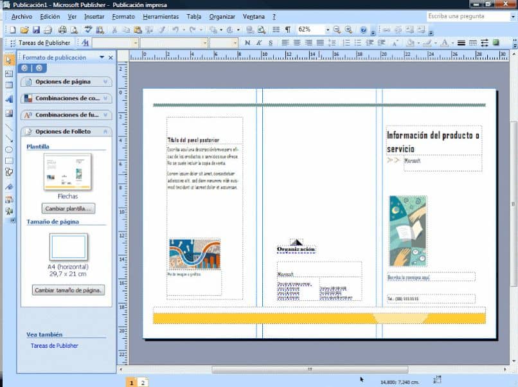This screenshot has height=387, width=518.
Task: Select the WordArt insertion tool
Action: pos(9,99)
